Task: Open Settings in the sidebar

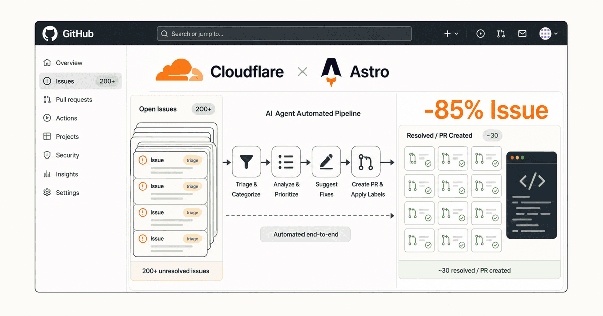Action: click(x=80, y=193)
